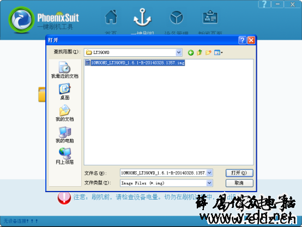This screenshot has height=227, width=302.
Task: Expand the file name combo box
Action: click(209, 173)
